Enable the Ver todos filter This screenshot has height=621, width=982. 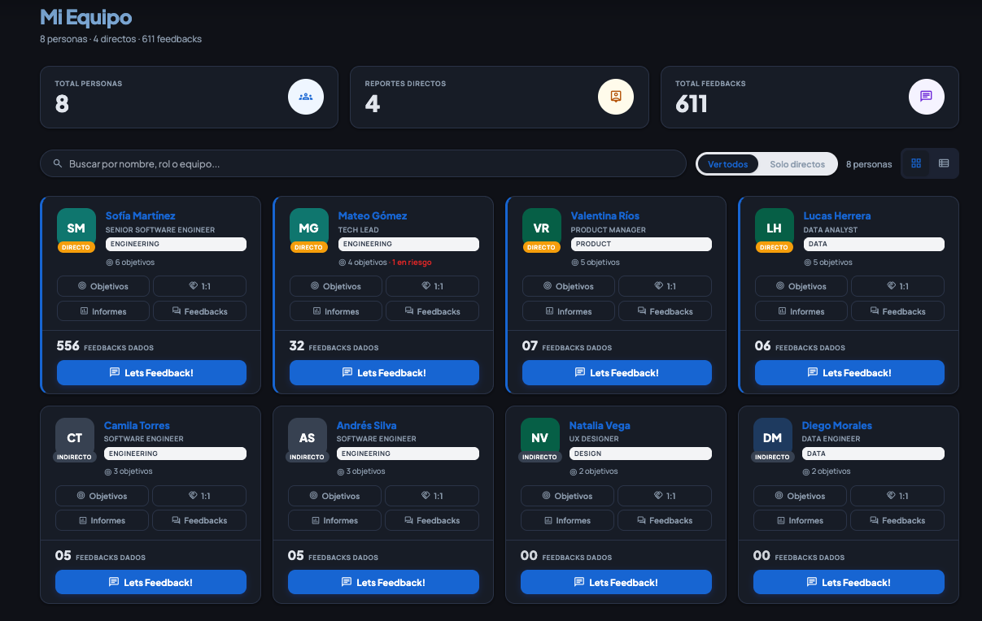(x=727, y=163)
